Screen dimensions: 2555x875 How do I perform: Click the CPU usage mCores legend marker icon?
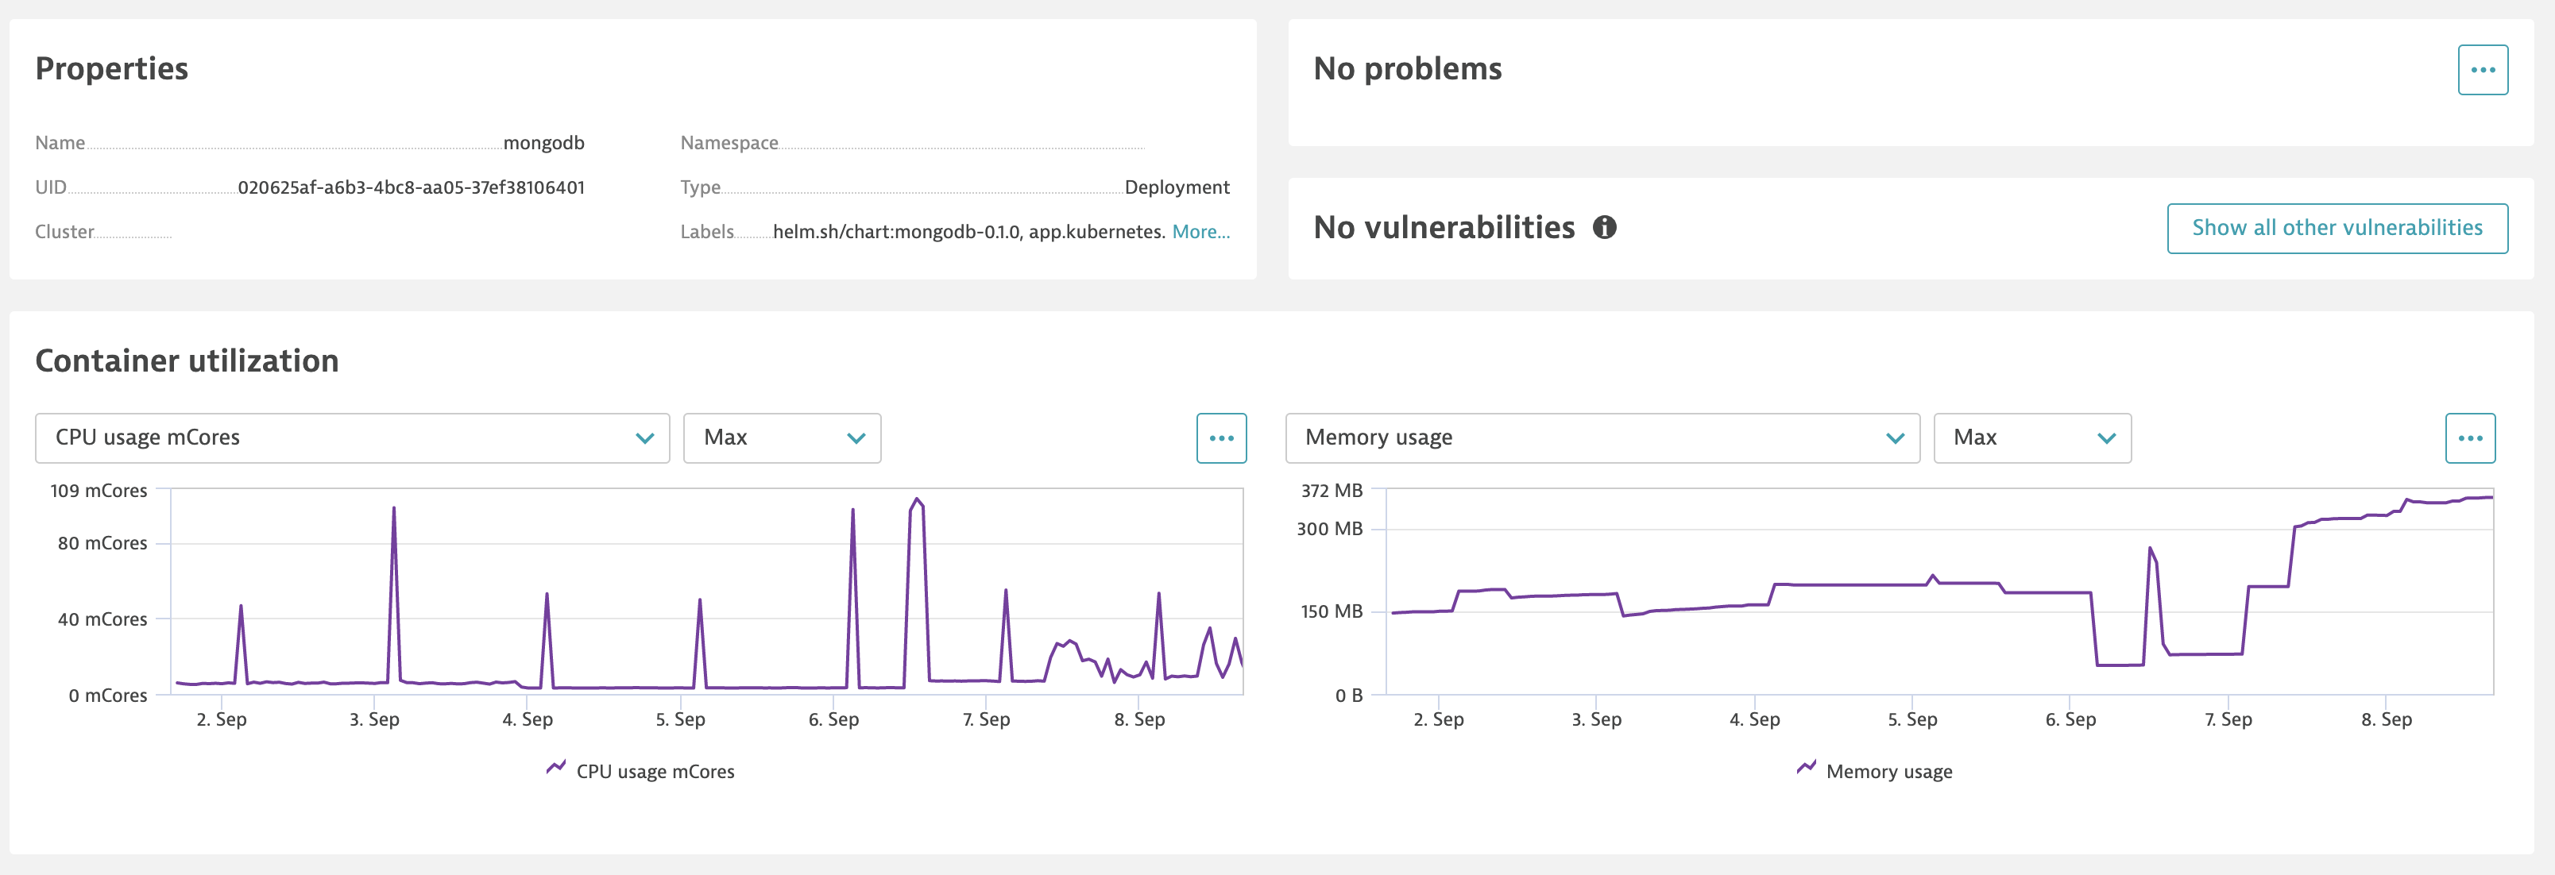point(556,769)
